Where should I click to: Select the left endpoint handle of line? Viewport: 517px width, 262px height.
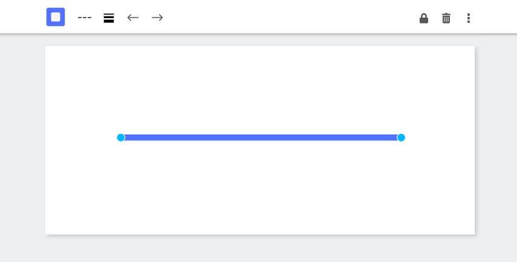(x=121, y=137)
